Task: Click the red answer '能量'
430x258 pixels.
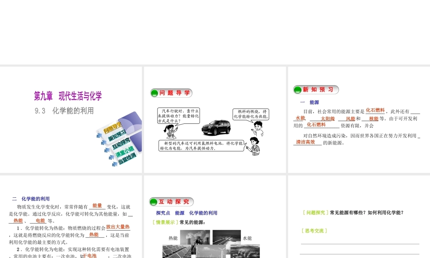Action: pos(97,206)
